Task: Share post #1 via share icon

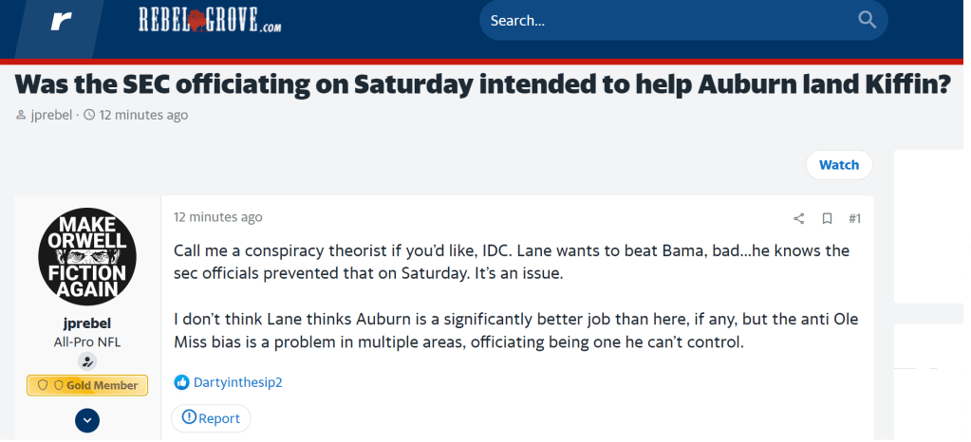Action: coord(799,219)
